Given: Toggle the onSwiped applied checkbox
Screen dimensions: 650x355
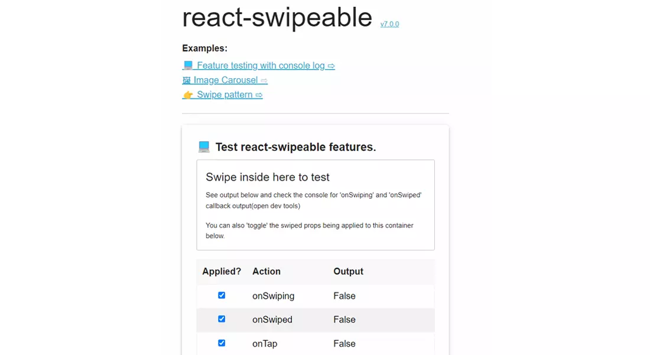Looking at the screenshot, I should (x=222, y=319).
